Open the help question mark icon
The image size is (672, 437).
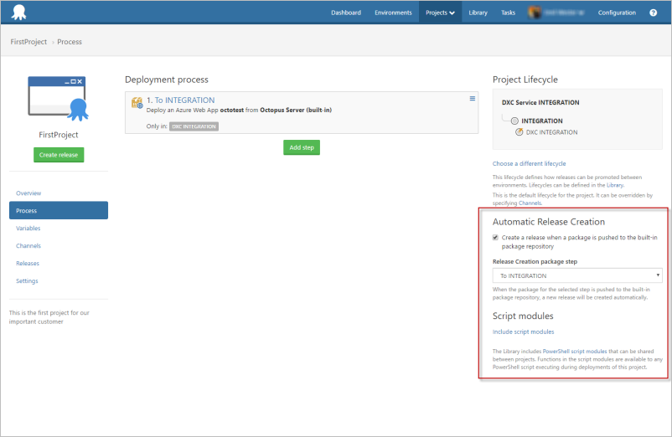(x=654, y=13)
